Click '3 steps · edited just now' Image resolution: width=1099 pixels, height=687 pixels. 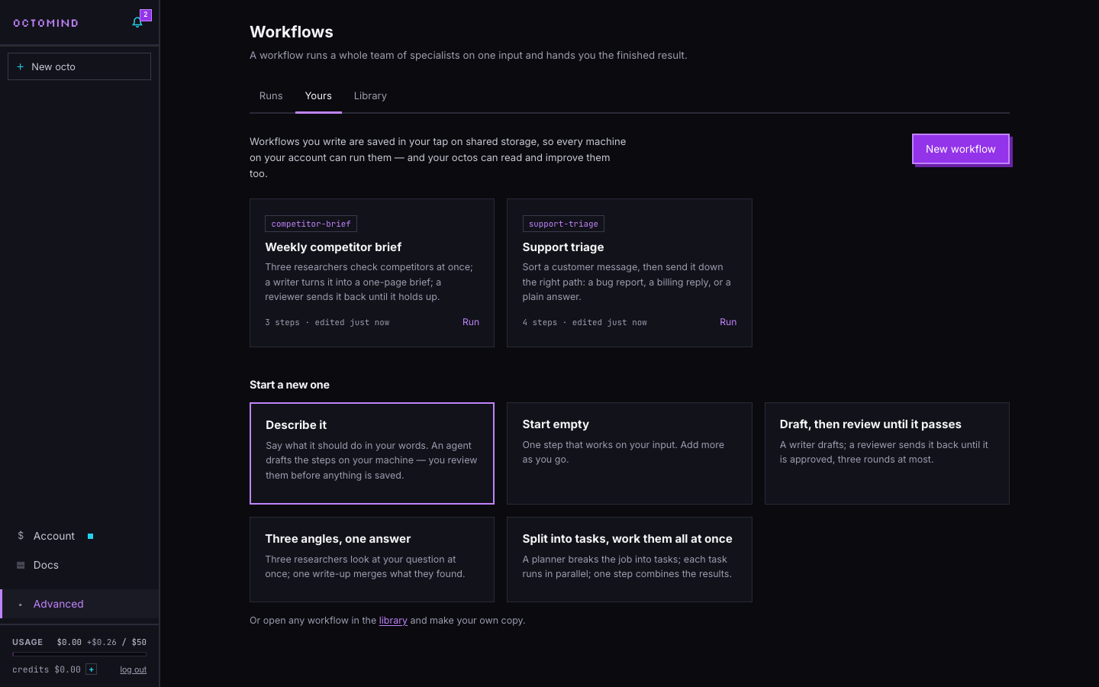(327, 323)
